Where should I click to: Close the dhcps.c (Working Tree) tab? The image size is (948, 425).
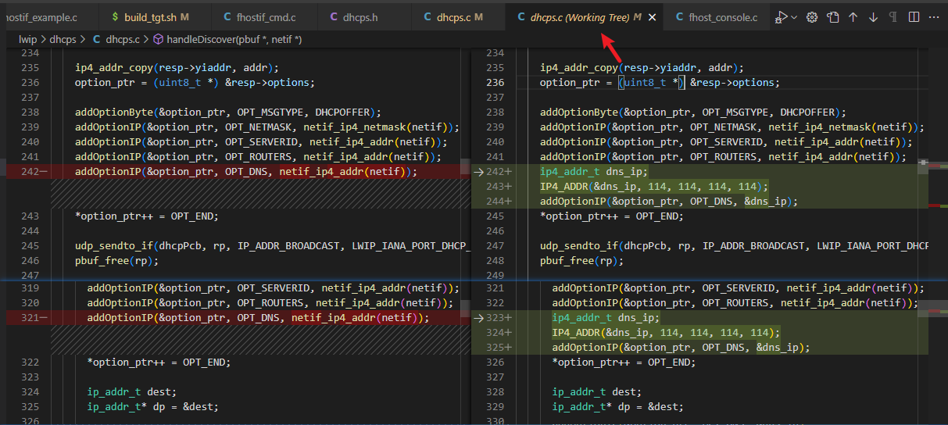[653, 17]
